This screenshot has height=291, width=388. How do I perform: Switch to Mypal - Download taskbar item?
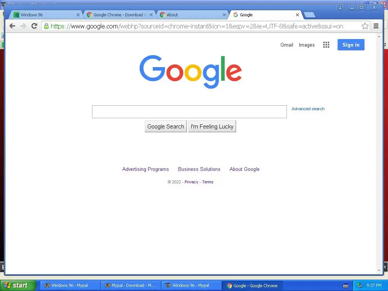(131, 285)
